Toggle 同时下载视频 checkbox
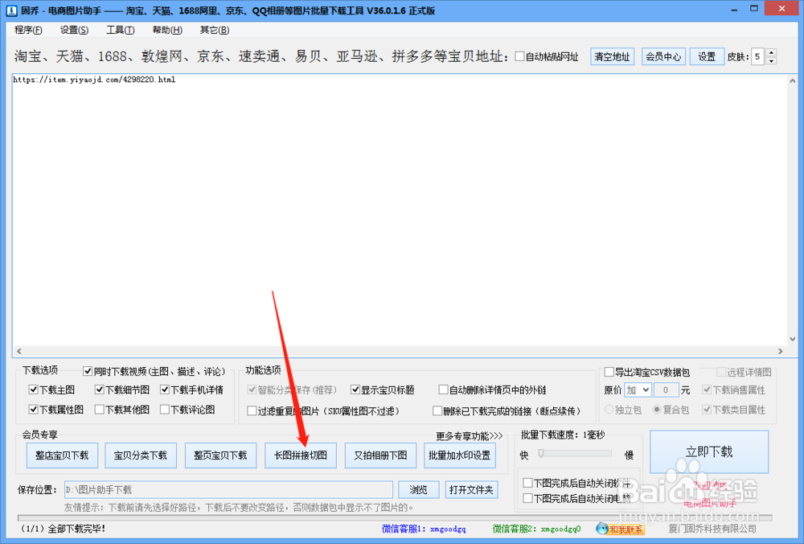The image size is (804, 544). point(88,371)
